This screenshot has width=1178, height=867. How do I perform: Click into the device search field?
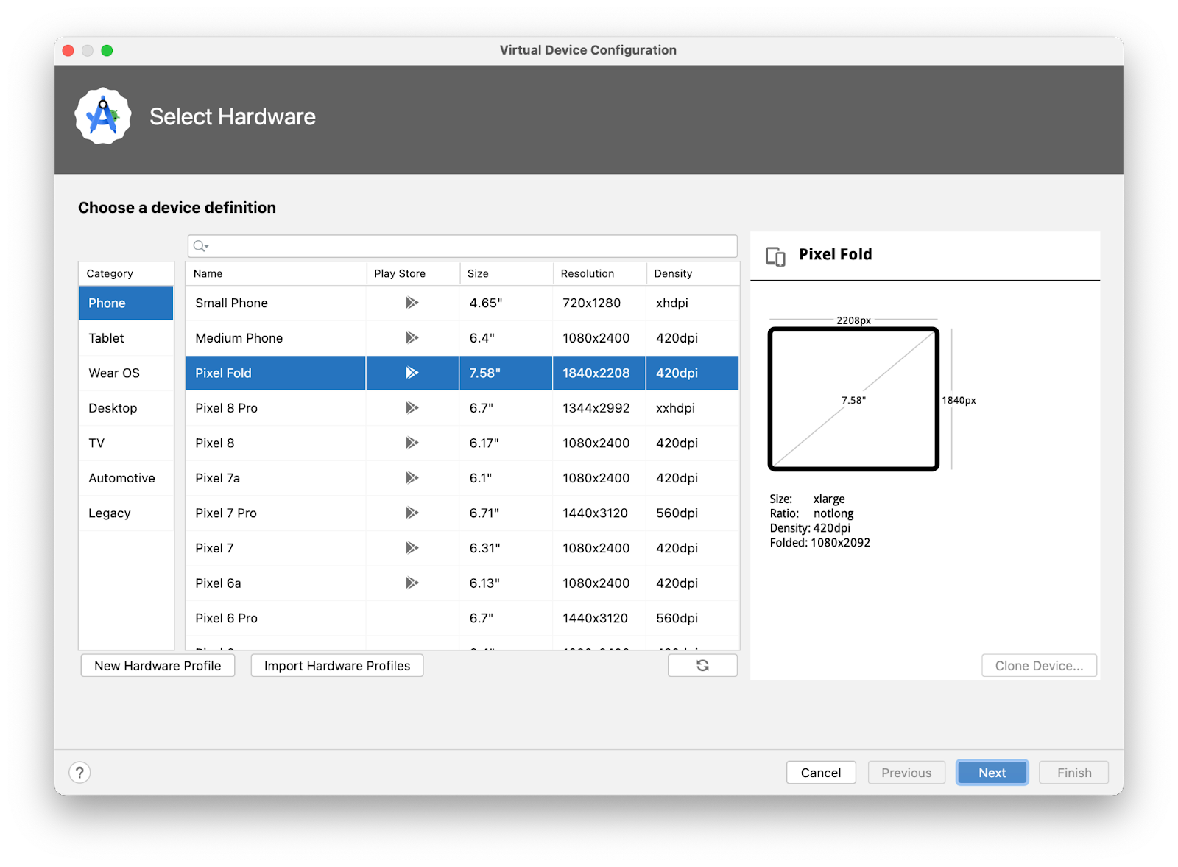(471, 246)
